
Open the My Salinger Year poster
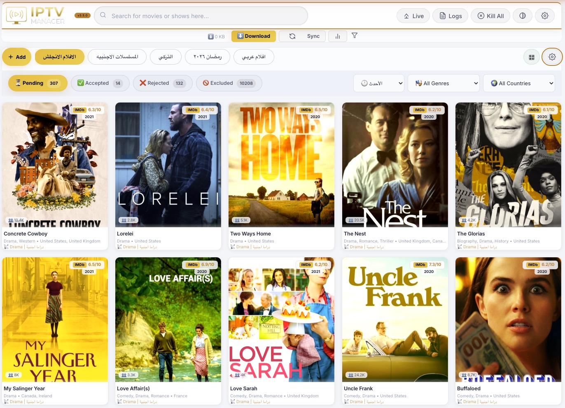(x=55, y=319)
